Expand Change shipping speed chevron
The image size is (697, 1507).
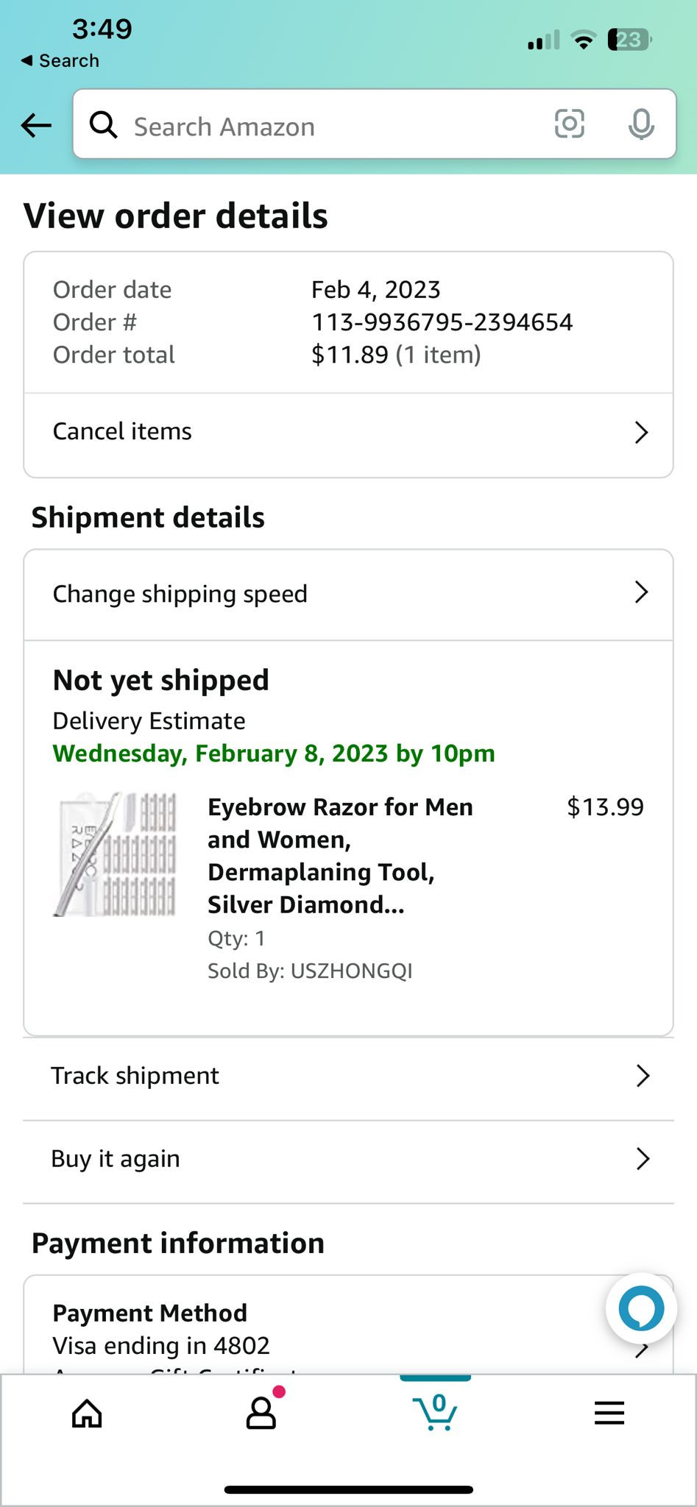pyautogui.click(x=641, y=592)
